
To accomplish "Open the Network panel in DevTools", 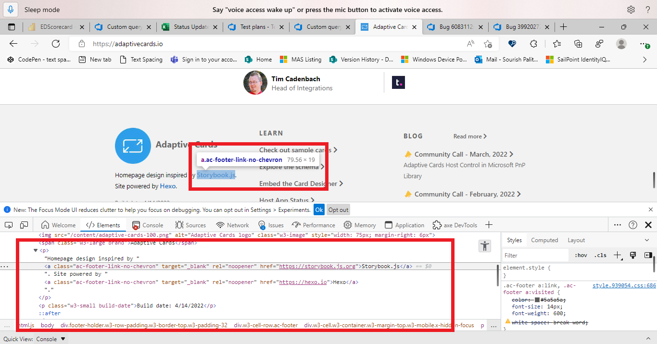I will click(x=237, y=224).
